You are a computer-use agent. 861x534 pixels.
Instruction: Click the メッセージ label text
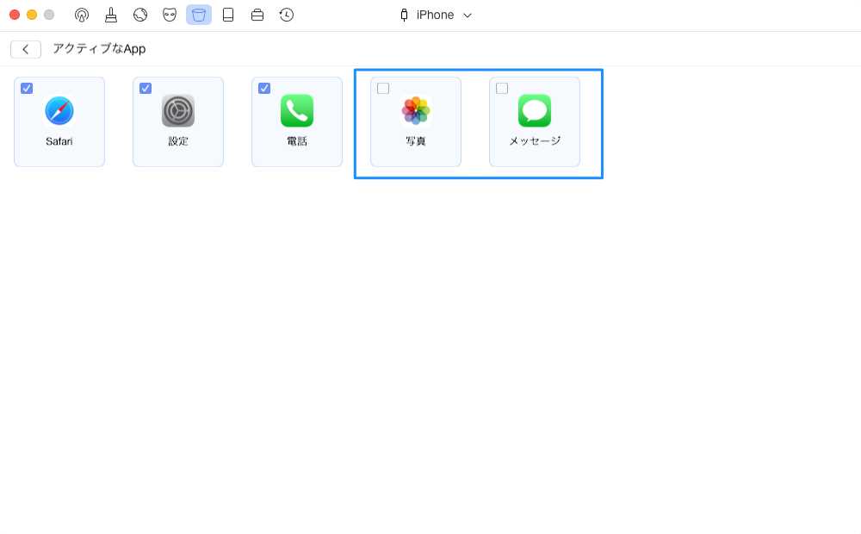point(535,141)
